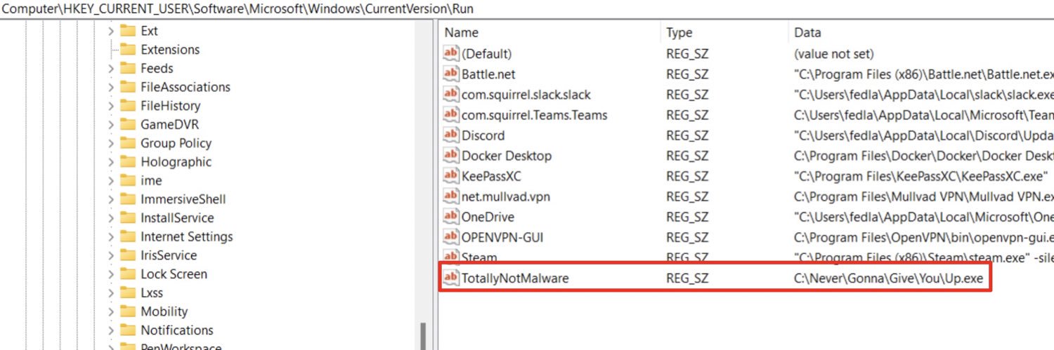Click the ImmersiveShell folder icon
Image resolution: width=1054 pixels, height=350 pixels.
pos(127,199)
